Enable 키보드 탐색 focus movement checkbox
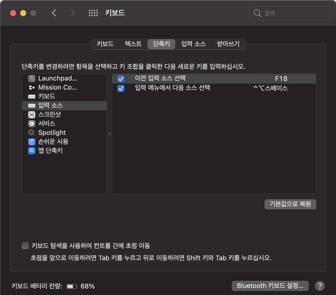This screenshot has height=295, width=336. 25,245
